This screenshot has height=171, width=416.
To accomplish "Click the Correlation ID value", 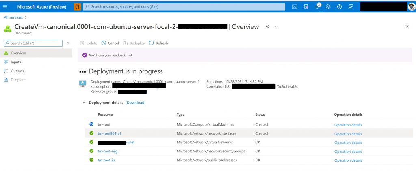I will (x=265, y=86).
